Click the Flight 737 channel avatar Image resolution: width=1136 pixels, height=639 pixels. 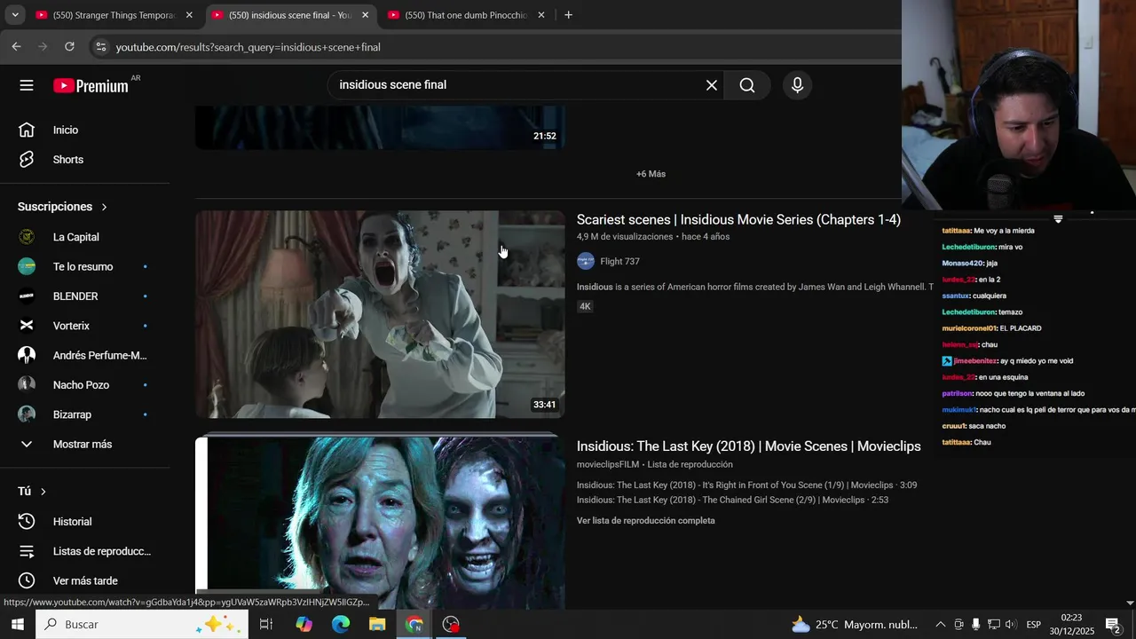click(x=586, y=261)
